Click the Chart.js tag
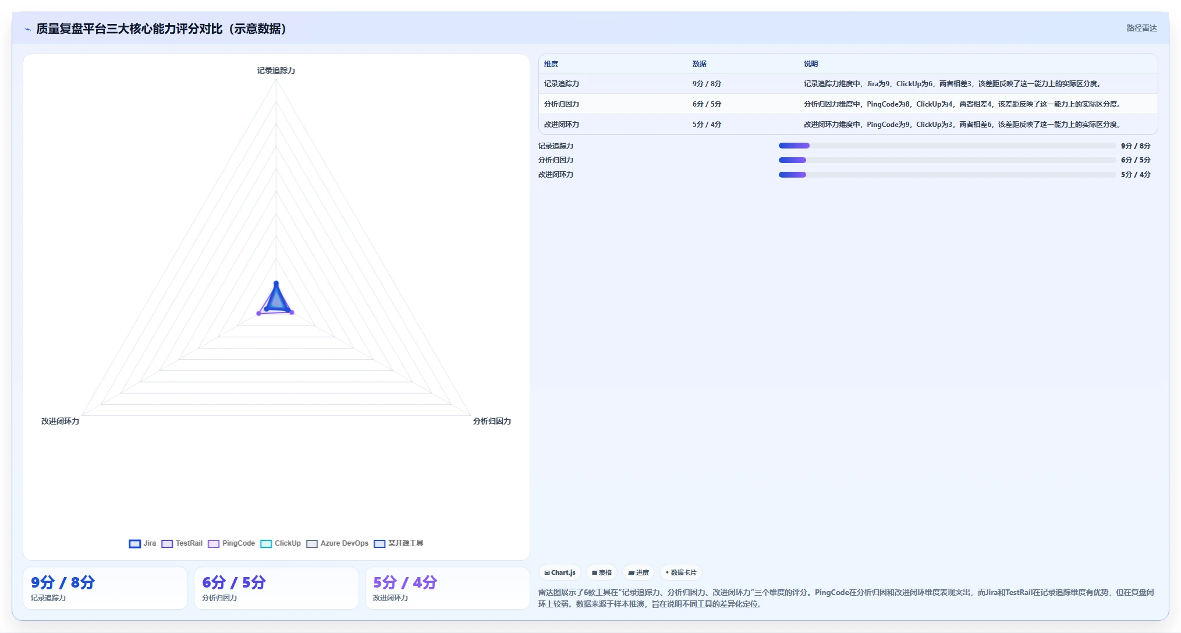Viewport: 1181px width, 633px height. point(560,572)
